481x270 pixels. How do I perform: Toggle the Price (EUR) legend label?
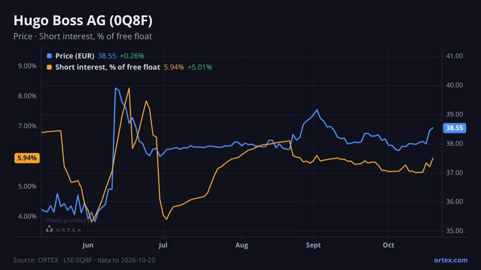click(75, 56)
